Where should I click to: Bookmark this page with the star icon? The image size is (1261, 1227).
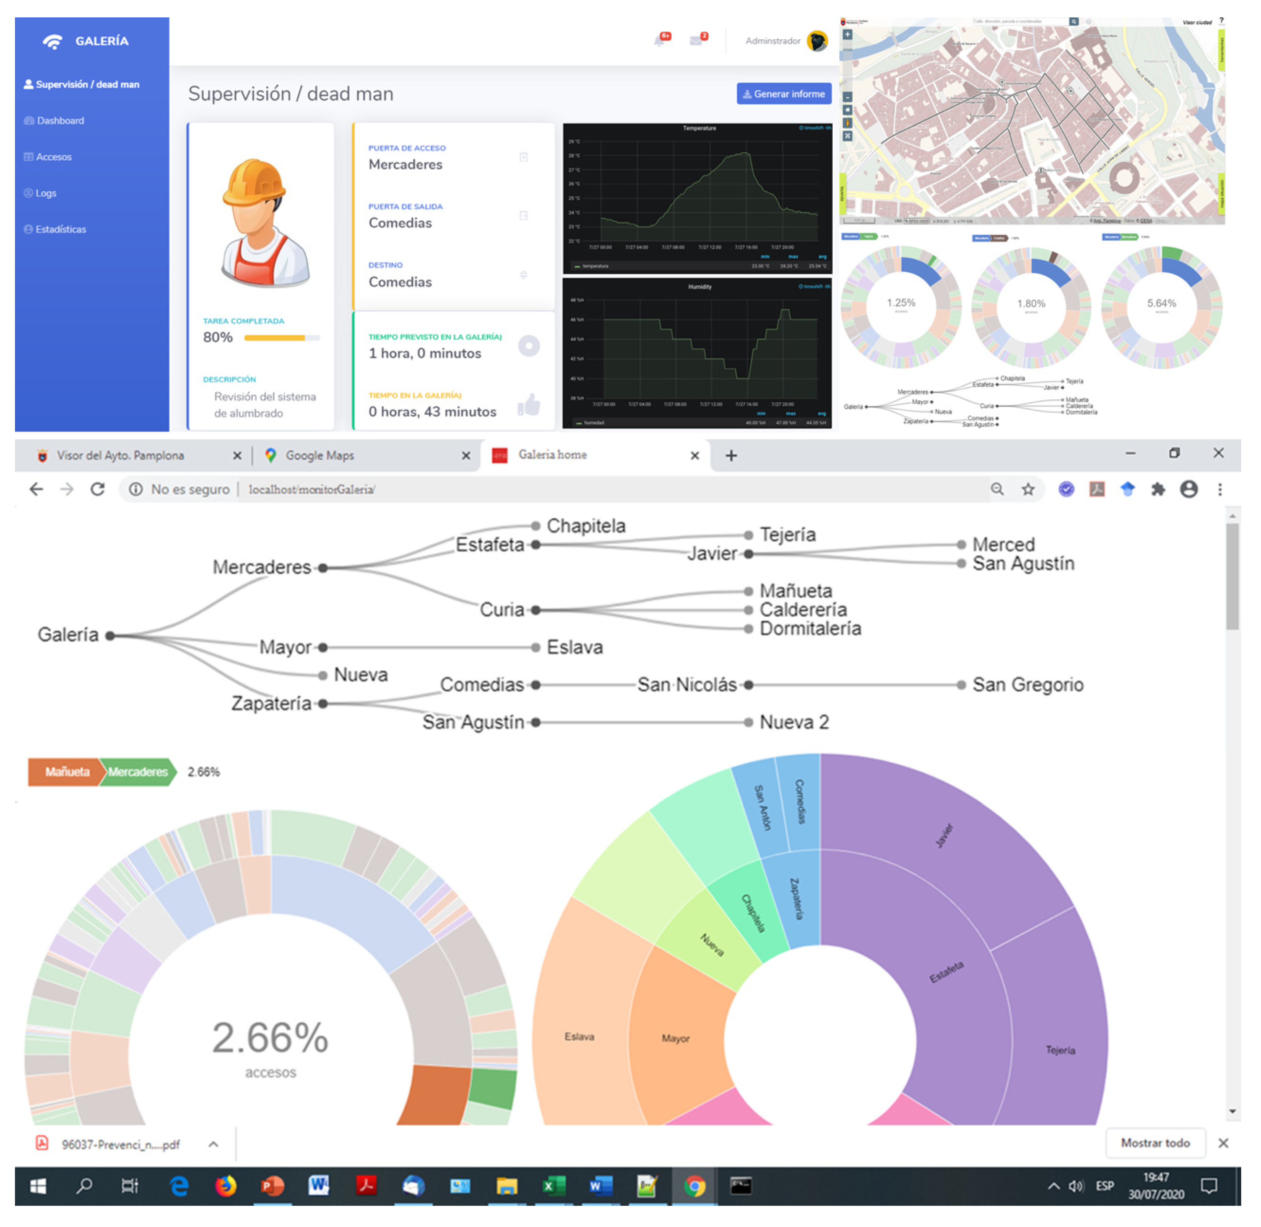click(1028, 490)
